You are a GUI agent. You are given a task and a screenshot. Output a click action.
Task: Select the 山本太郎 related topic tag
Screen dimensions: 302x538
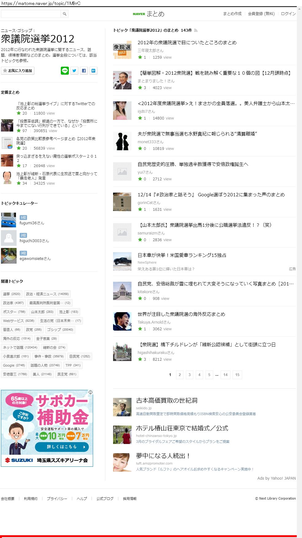(x=42, y=312)
